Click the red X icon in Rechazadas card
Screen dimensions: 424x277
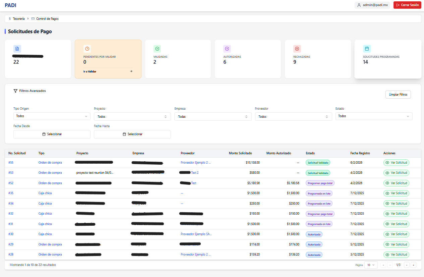[297, 49]
